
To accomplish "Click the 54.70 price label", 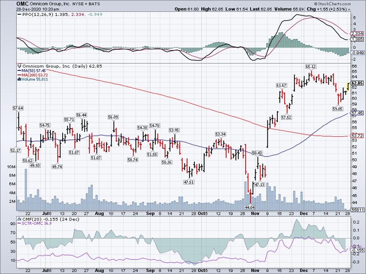I will pyautogui.click(x=154, y=126).
